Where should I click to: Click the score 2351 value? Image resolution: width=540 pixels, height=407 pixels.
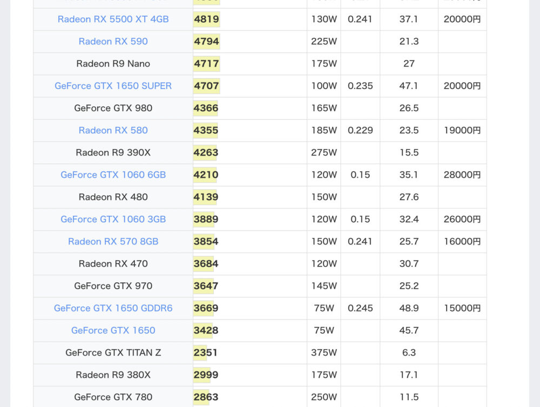[205, 352]
